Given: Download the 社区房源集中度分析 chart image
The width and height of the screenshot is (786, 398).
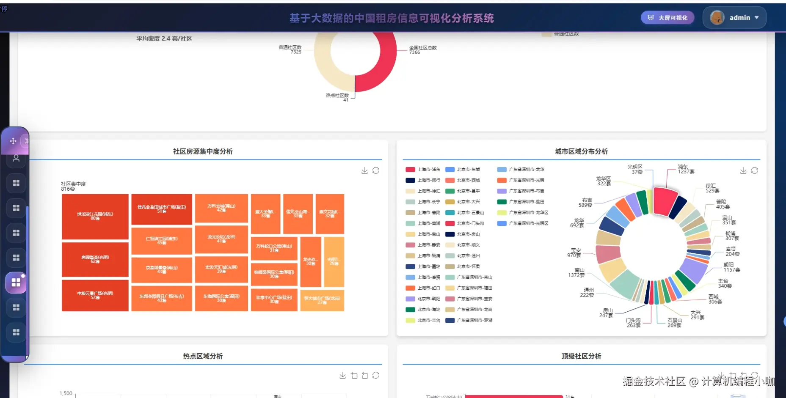Looking at the screenshot, I should [364, 170].
